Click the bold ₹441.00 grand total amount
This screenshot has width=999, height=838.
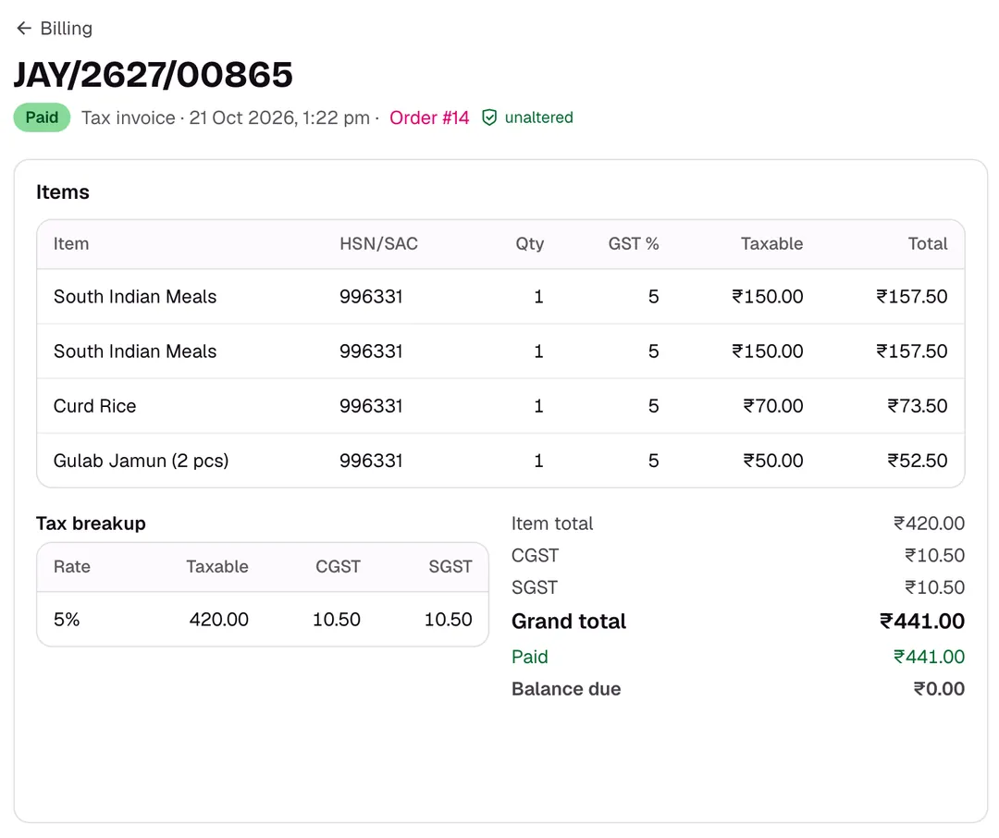922,622
